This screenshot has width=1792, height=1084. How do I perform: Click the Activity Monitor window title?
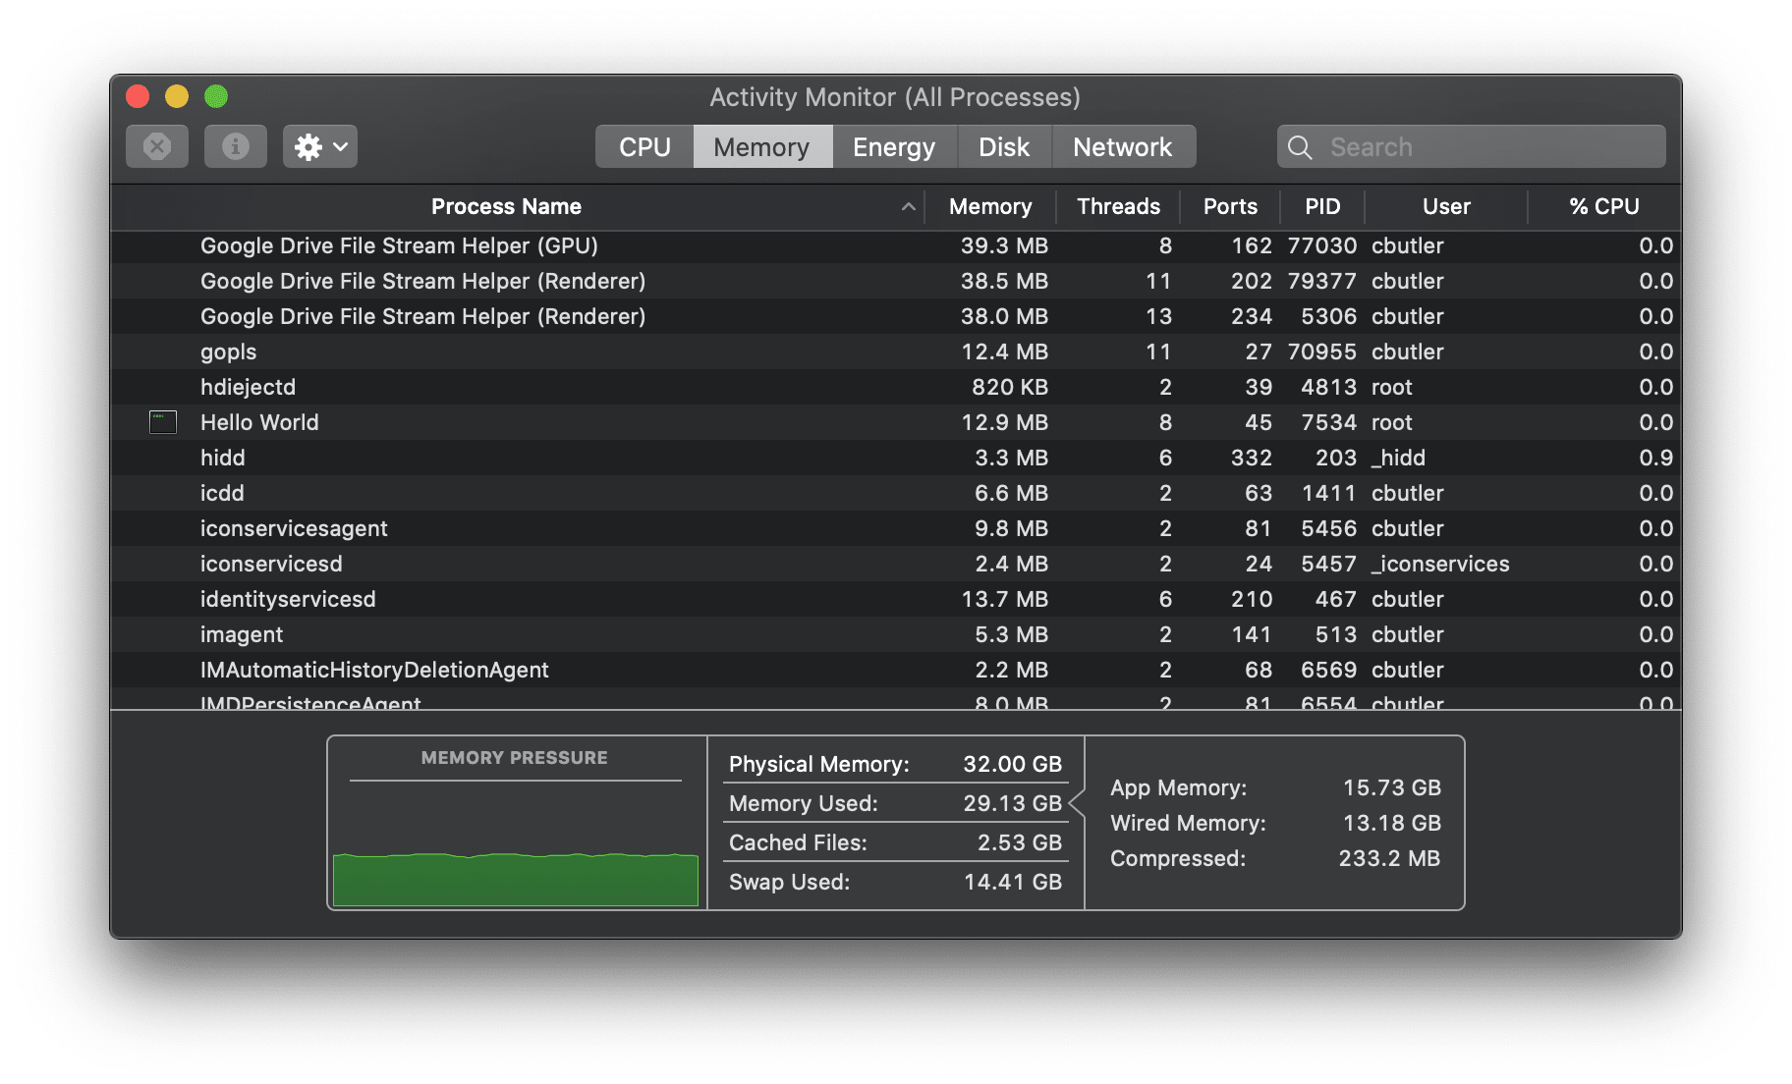[x=895, y=97]
